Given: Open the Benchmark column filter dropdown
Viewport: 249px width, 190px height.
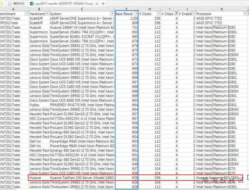Looking at the screenshot, I should tap(27, 14).
